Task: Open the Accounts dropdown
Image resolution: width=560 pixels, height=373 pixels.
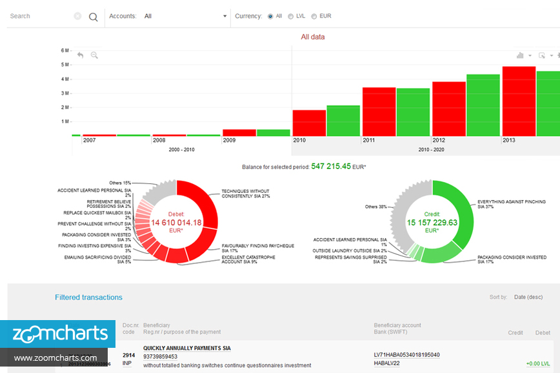Action: tap(185, 16)
